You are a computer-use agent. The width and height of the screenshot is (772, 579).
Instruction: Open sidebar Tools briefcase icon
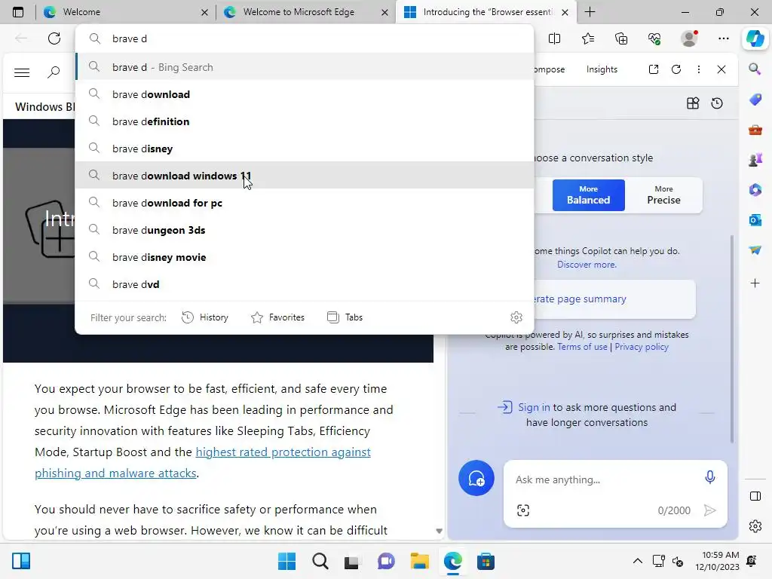click(755, 130)
